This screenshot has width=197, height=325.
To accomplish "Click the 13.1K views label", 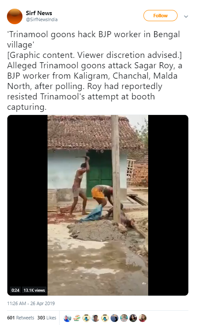I will coord(34,290).
